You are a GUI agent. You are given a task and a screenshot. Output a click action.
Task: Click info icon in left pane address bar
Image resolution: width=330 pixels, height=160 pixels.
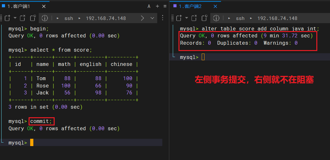[44, 18]
